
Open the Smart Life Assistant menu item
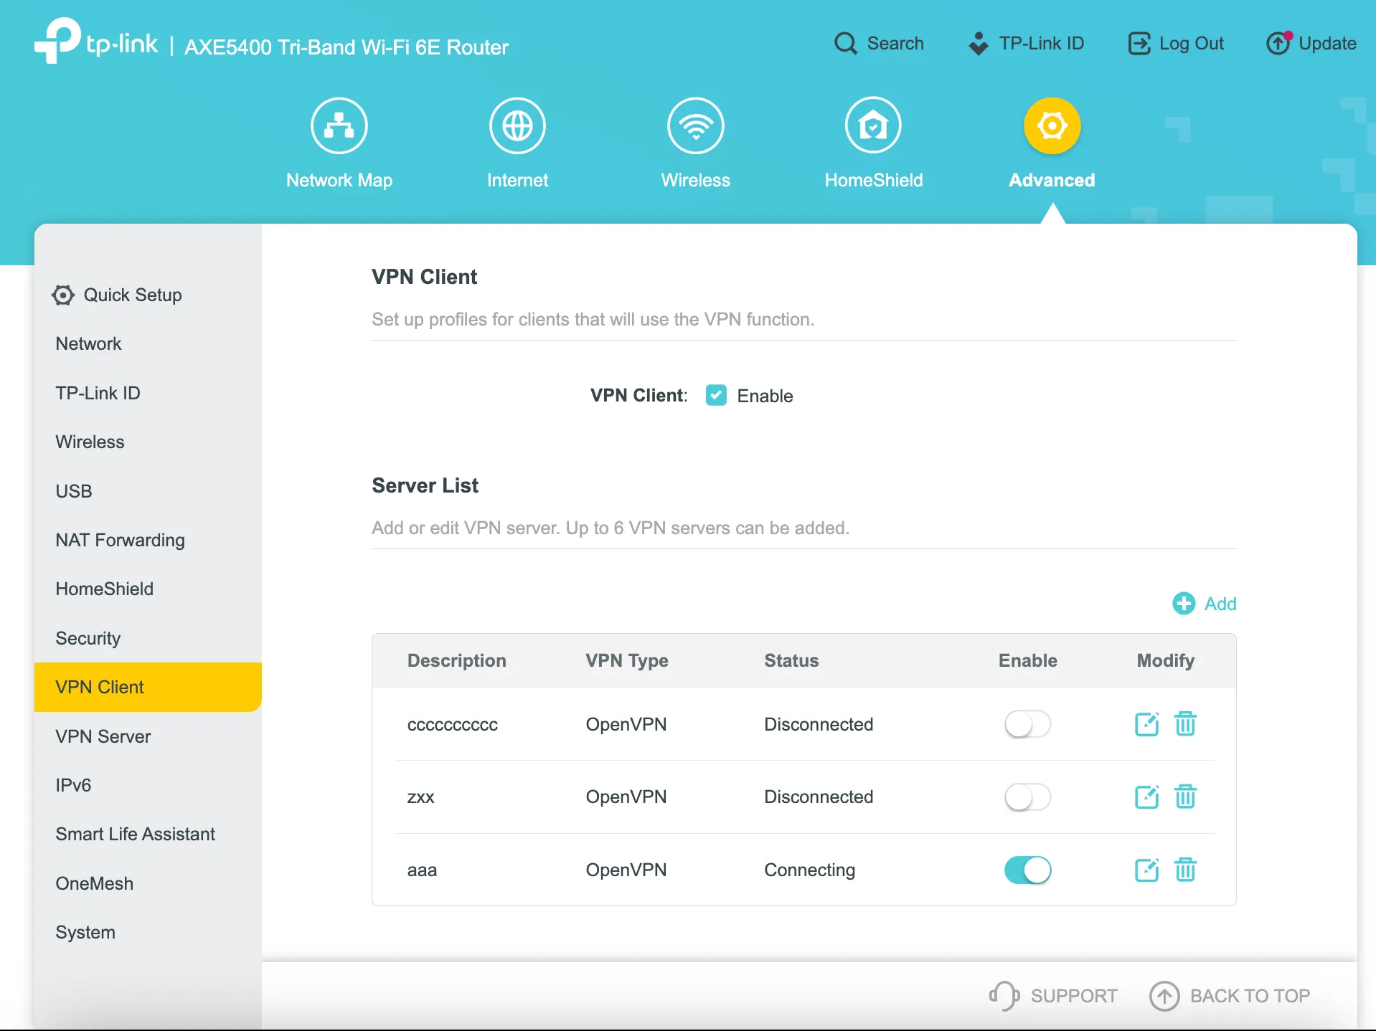click(136, 834)
